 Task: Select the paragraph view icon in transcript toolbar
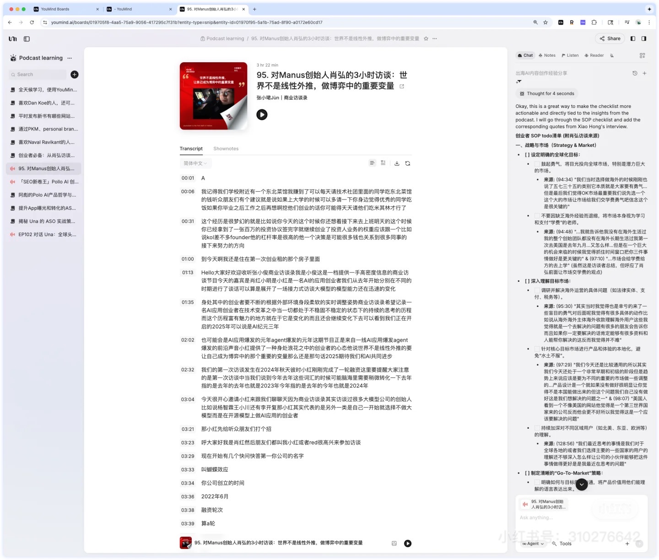tap(372, 163)
